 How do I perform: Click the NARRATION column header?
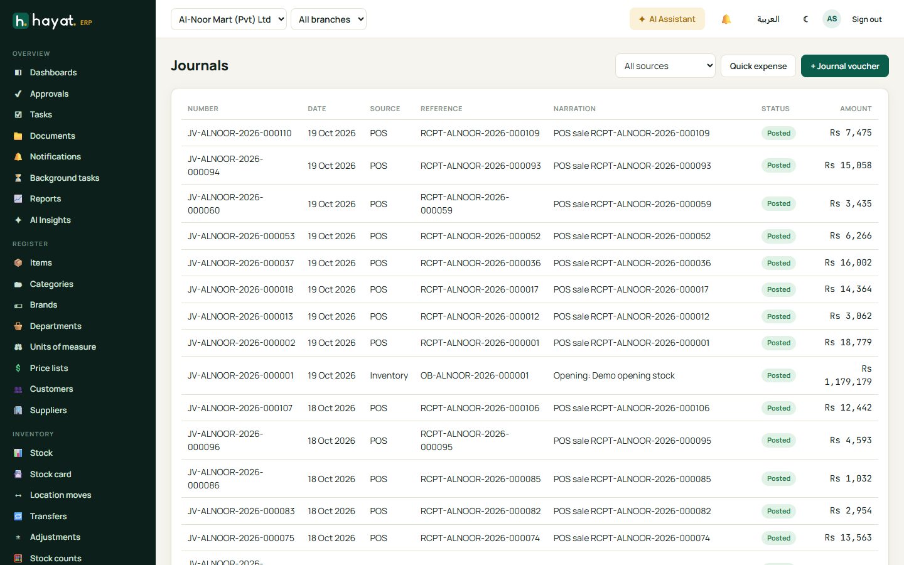(574, 109)
